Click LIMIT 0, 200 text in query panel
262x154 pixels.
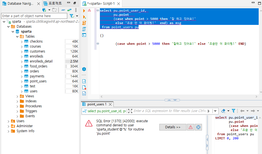pos(227,138)
